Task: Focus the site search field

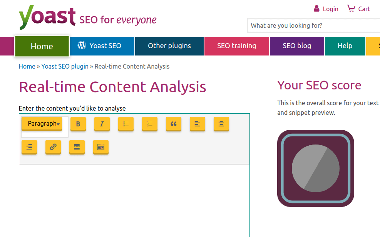Action: tap(314, 25)
